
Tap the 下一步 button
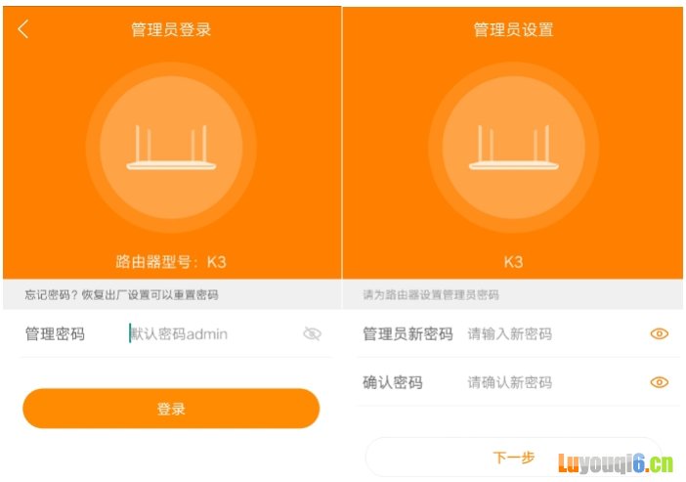[x=514, y=457]
